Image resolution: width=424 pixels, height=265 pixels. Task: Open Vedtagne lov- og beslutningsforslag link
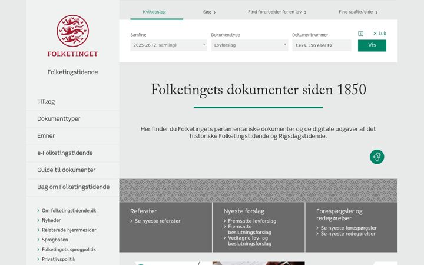(x=250, y=241)
